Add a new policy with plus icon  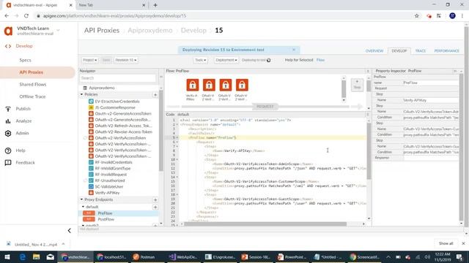155,94
